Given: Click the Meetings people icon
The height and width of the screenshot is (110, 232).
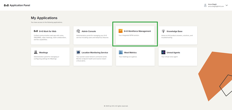Looking at the screenshot, I should [36, 52].
